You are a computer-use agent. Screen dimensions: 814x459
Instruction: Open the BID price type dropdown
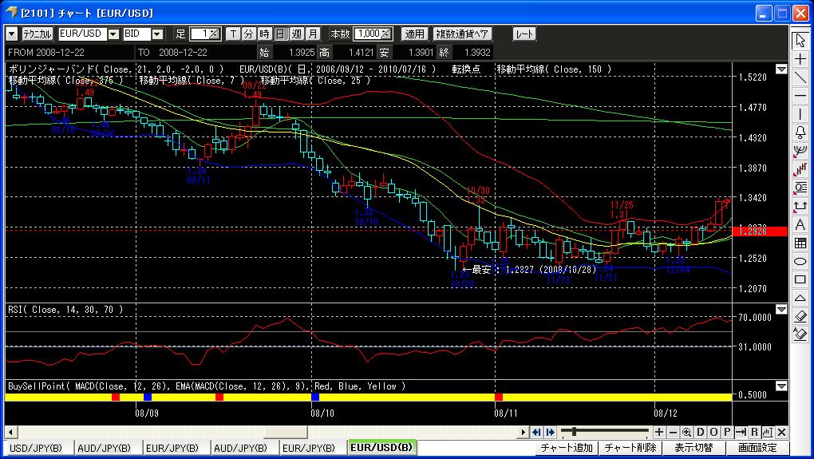(157, 34)
